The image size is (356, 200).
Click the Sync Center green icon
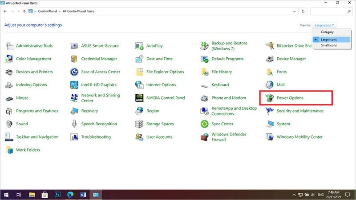tap(204, 124)
